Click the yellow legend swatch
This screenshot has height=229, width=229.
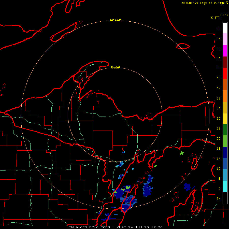point(225,119)
